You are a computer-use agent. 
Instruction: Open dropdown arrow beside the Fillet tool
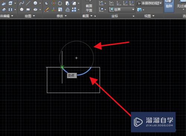tap(78, 3)
